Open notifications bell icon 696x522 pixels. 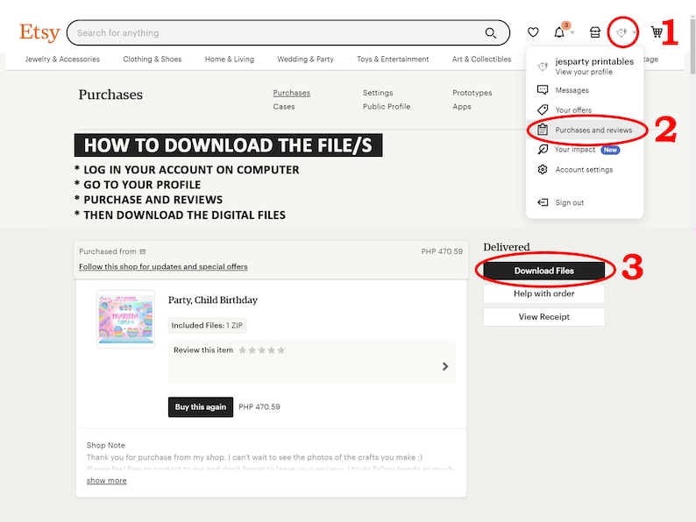(x=559, y=32)
